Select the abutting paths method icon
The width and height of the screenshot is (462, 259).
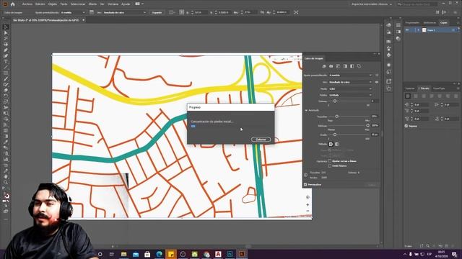[331, 144]
